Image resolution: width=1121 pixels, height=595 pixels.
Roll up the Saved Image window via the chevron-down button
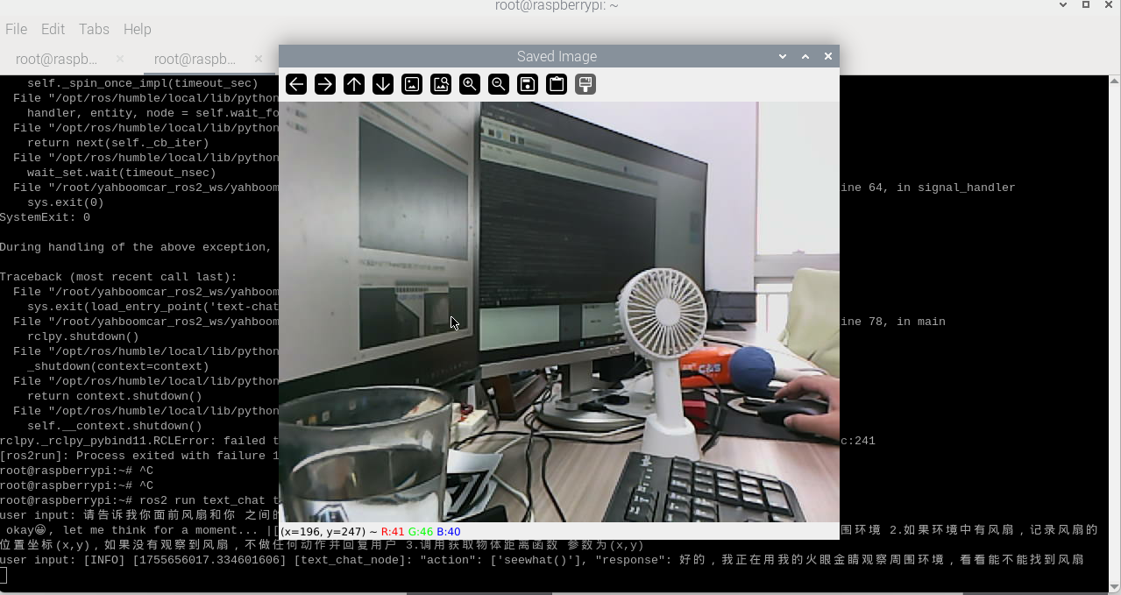pyautogui.click(x=783, y=56)
